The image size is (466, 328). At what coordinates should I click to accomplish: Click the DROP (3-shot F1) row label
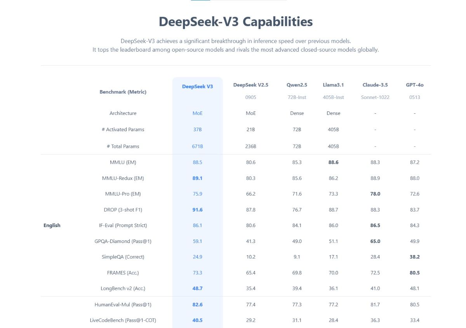tap(123, 210)
